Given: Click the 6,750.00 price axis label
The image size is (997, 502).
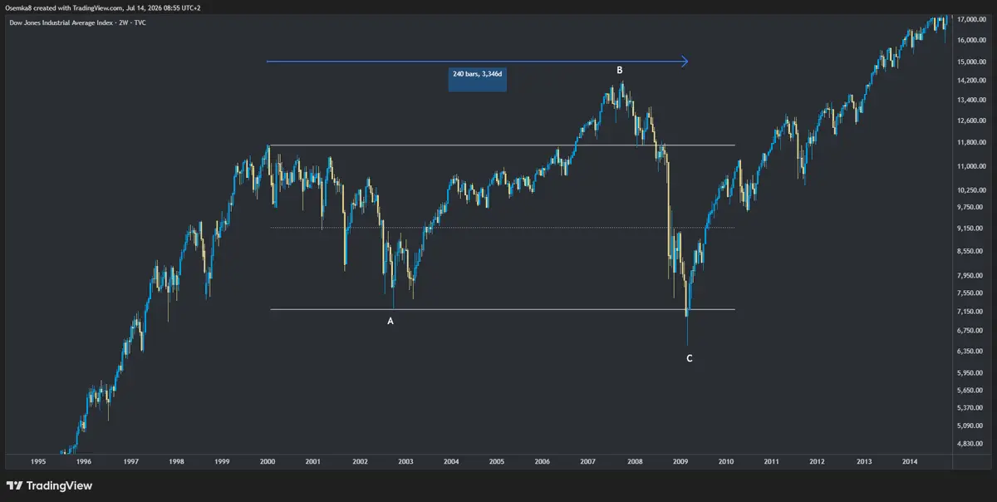Looking at the screenshot, I should [970, 331].
